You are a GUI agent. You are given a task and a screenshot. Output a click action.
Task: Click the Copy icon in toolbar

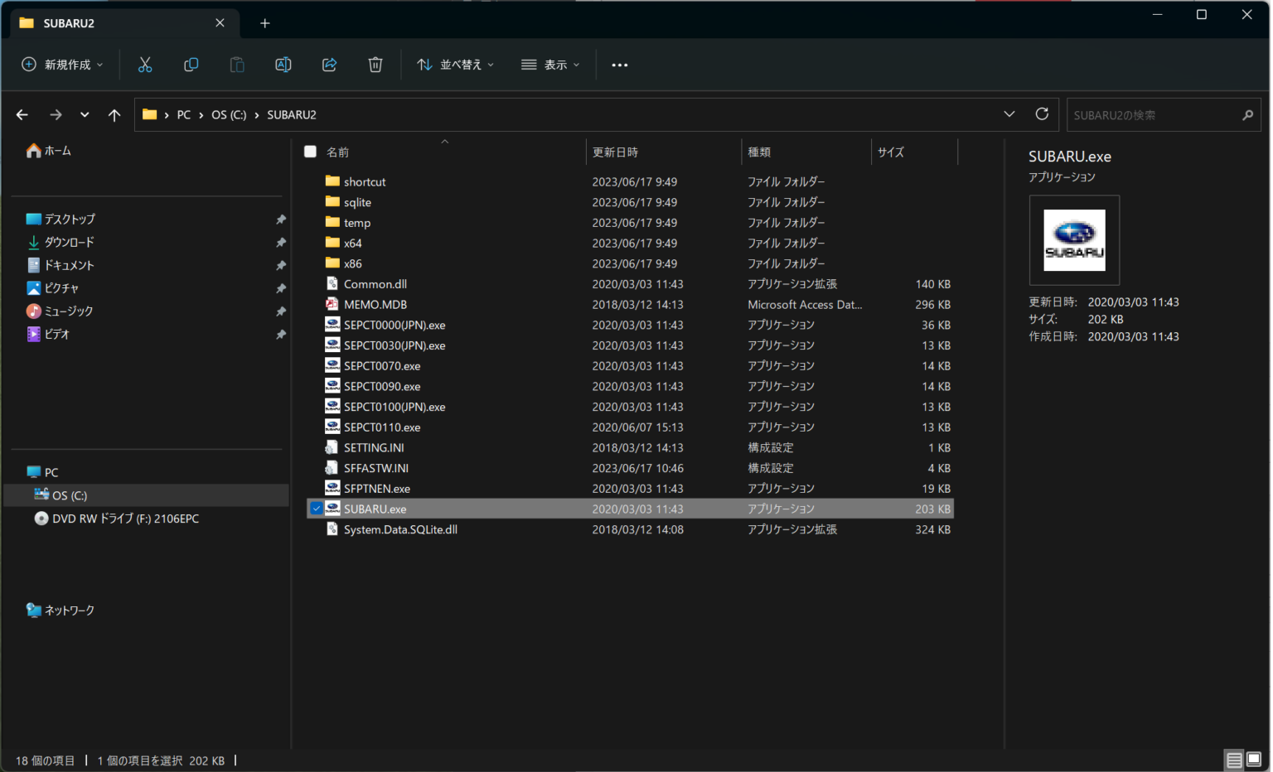click(x=191, y=65)
